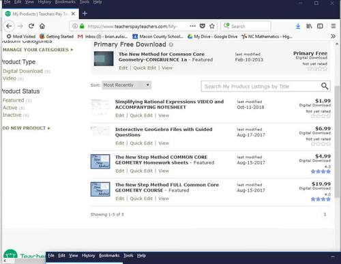Click the Firefox search box
Screen dimensions: 341x264
coord(246,26)
